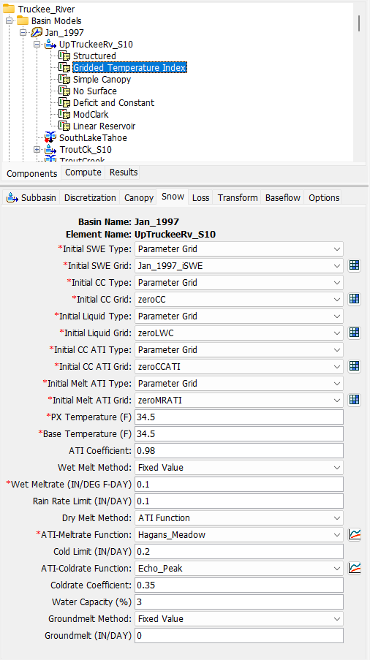Open the ATI-Coldrate Function dropdown
Image resolution: width=370 pixels, height=660 pixels.
pyautogui.click(x=239, y=569)
